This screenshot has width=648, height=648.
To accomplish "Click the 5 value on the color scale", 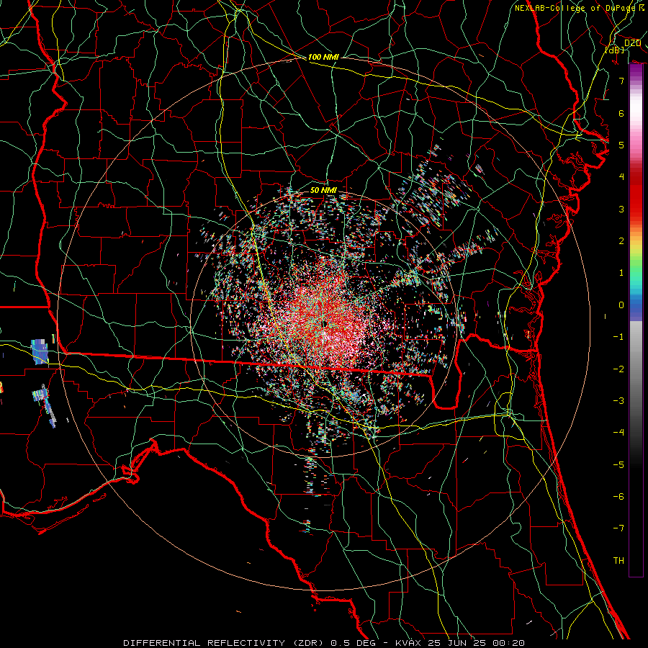I will coord(621,145).
